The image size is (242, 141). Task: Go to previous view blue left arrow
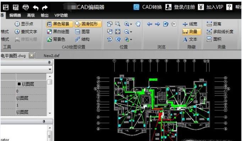(149, 24)
